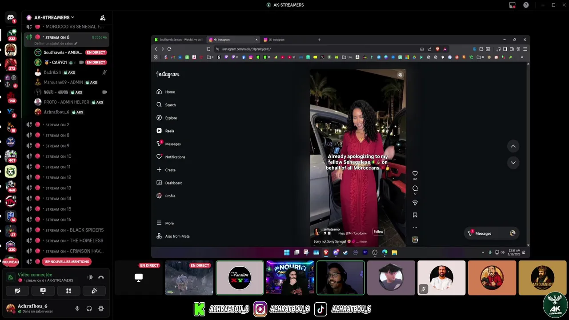Screen dimensions: 569x320
Task: Turn on the camera in Discord
Action: [x=17, y=291]
